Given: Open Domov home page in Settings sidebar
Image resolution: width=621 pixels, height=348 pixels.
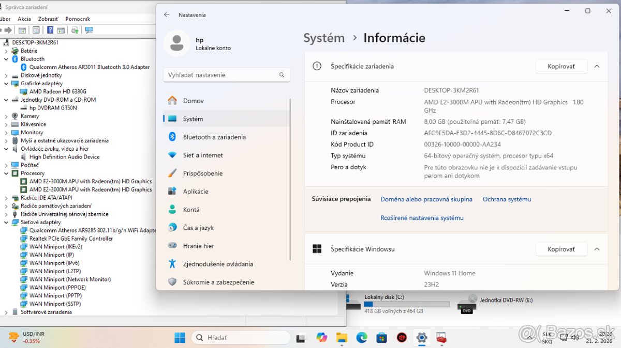Looking at the screenshot, I should 226,101.
